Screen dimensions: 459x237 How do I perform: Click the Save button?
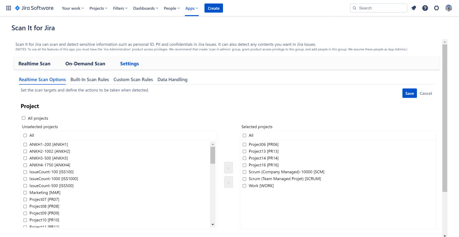pyautogui.click(x=409, y=93)
